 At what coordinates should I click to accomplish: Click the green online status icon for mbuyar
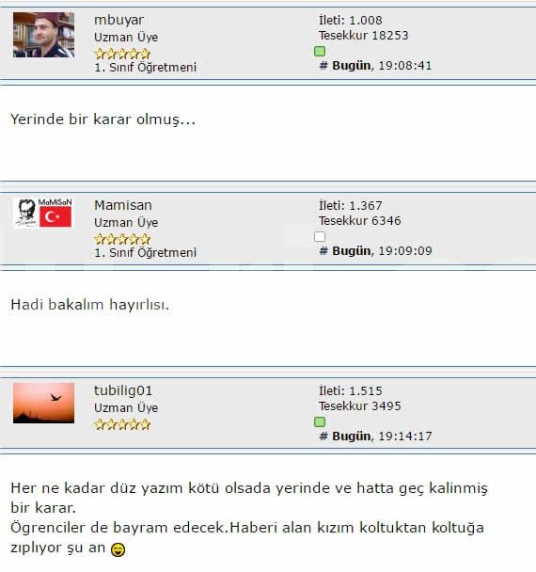320,51
